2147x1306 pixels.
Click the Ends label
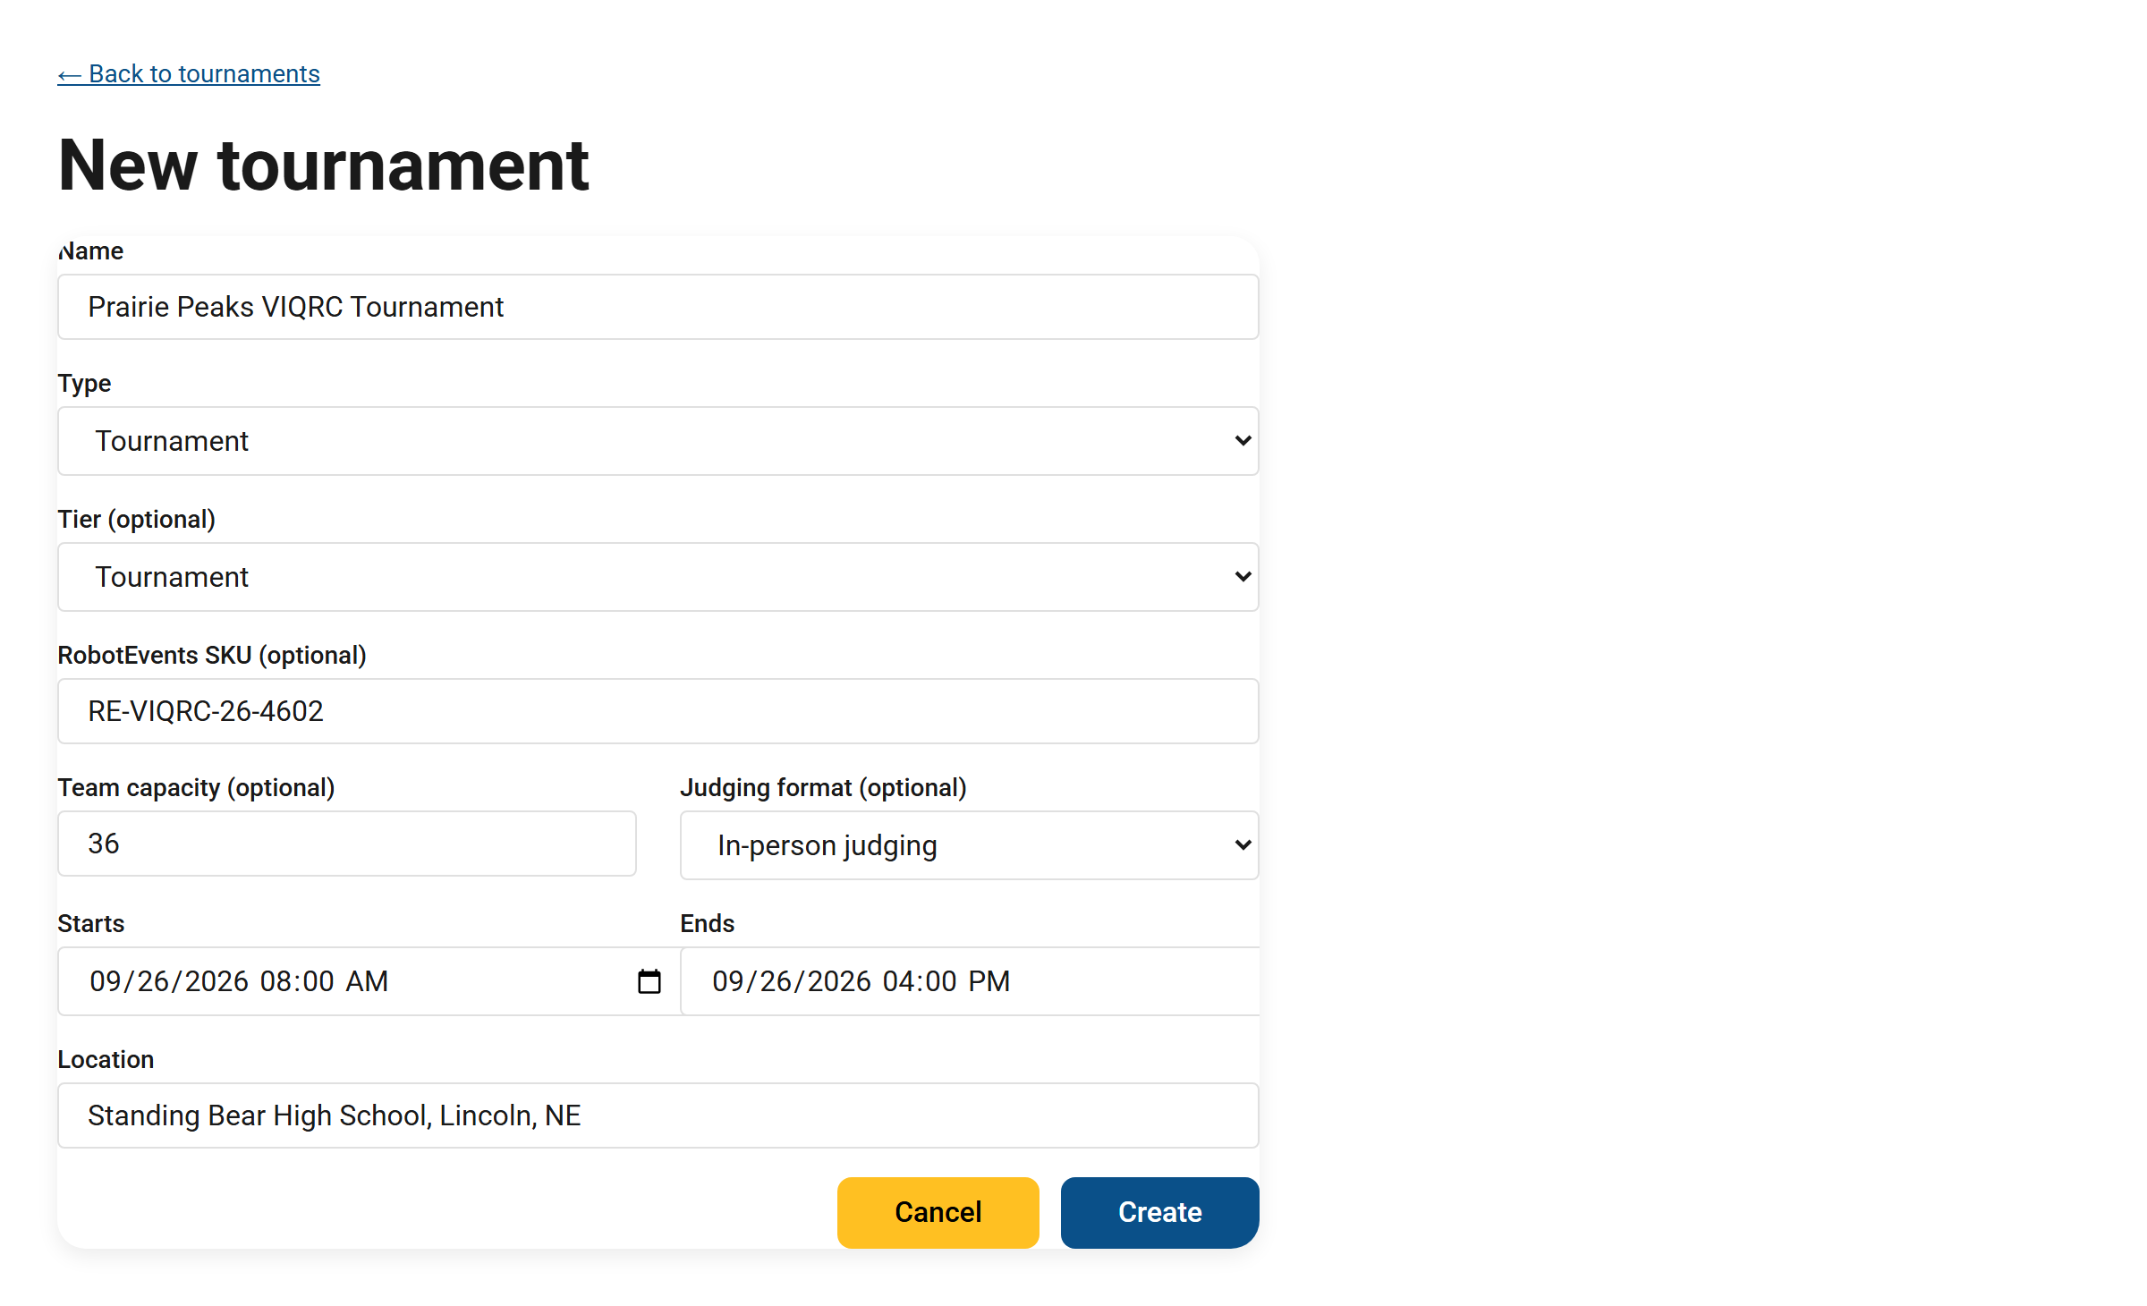coord(707,923)
